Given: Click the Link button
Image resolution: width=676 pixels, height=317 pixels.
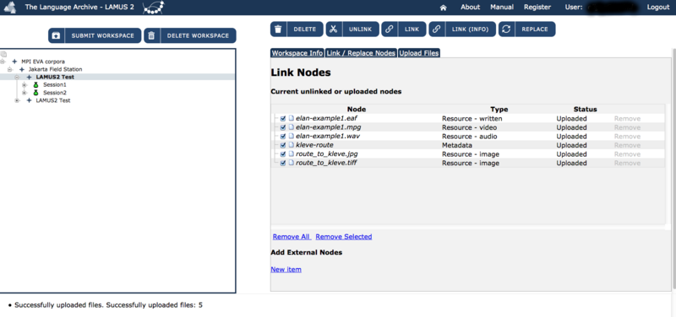Looking at the screenshot, I should click(x=404, y=30).
